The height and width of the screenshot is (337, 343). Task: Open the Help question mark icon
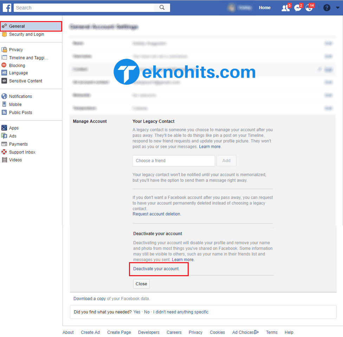(326, 8)
